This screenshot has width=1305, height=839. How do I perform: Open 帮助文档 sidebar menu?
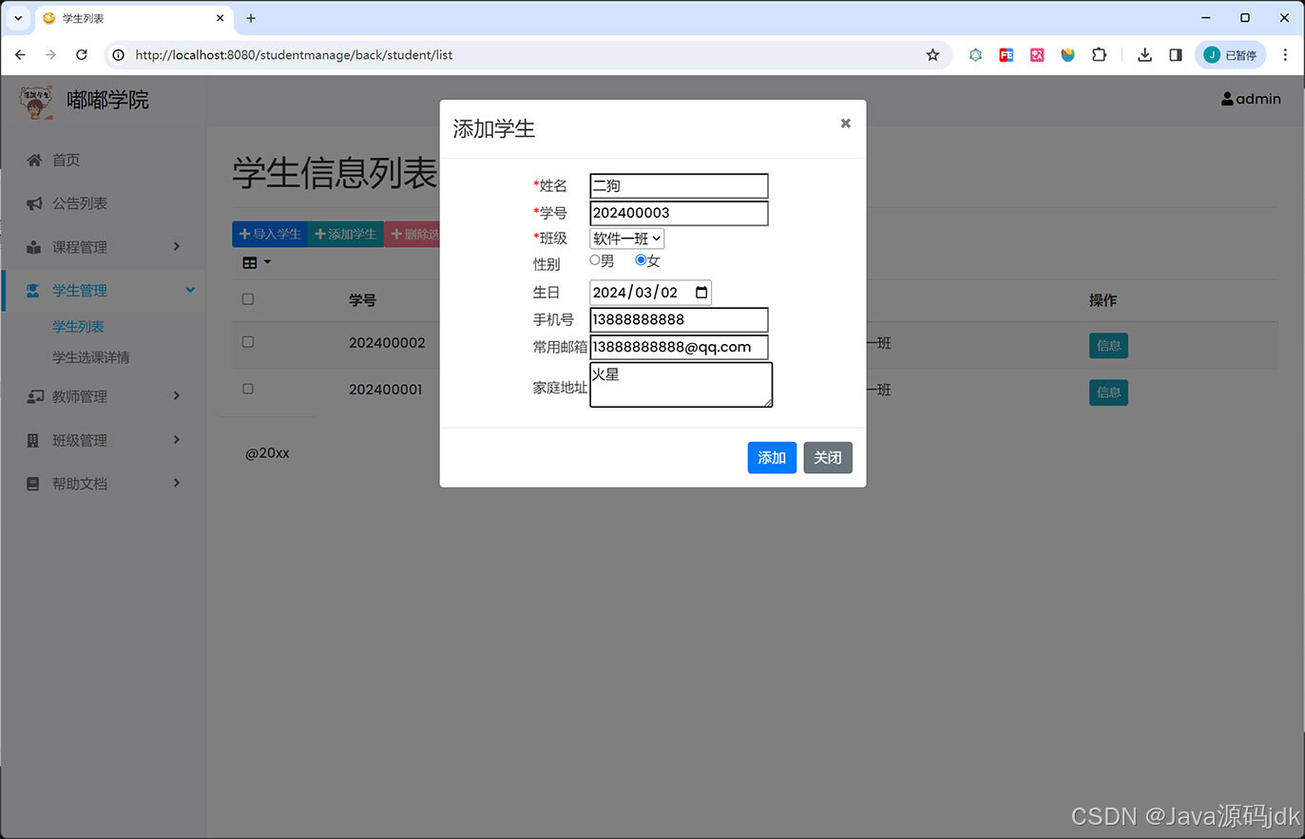click(80, 484)
